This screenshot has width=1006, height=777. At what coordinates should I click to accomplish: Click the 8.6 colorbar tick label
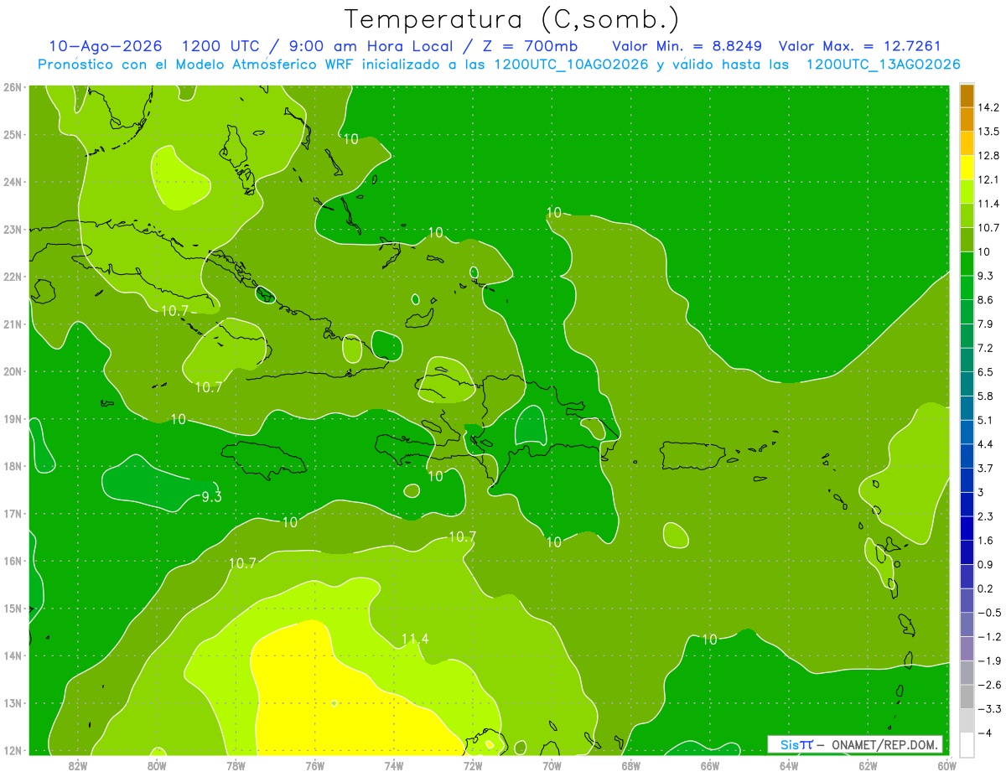[x=986, y=299]
